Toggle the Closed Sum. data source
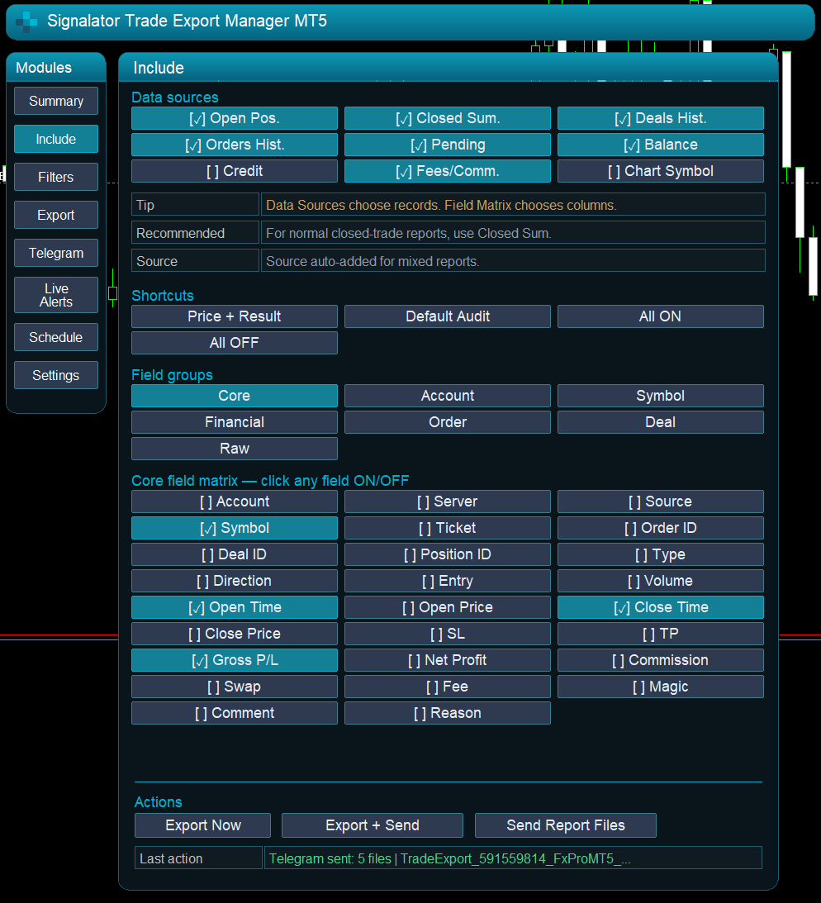The width and height of the screenshot is (821, 903). [448, 118]
